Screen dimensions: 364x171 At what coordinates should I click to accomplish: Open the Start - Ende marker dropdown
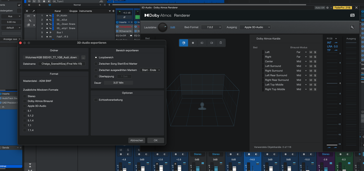click(151, 70)
